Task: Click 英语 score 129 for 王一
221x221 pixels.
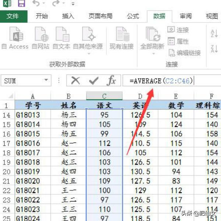Action: tap(140, 190)
